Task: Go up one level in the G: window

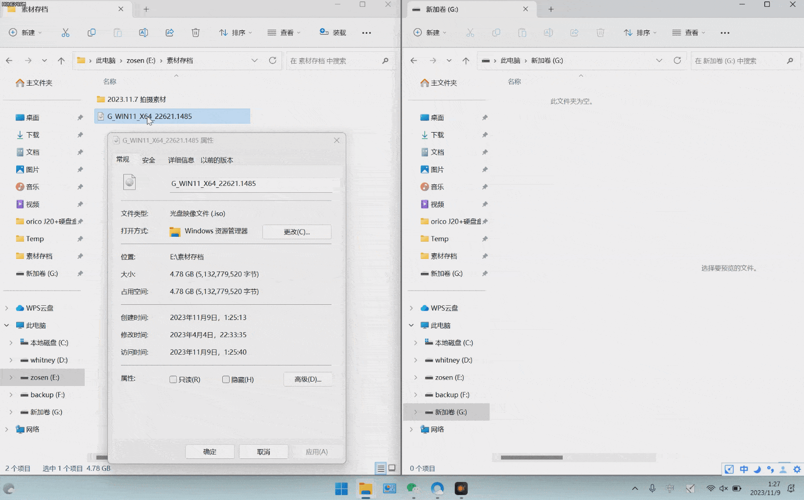Action: [466, 61]
